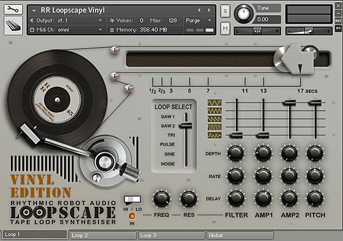This screenshot has width=343, height=241.
Task: Select SINE loop waveform
Action: [x=170, y=154]
